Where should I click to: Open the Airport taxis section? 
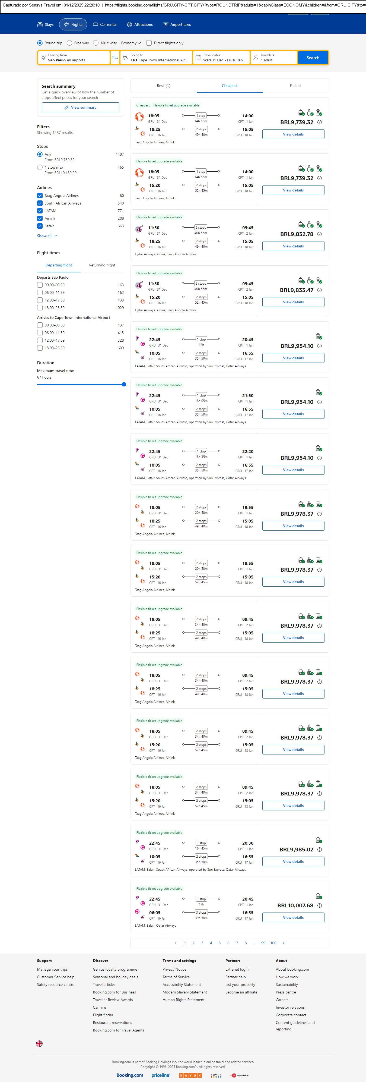[x=177, y=25]
